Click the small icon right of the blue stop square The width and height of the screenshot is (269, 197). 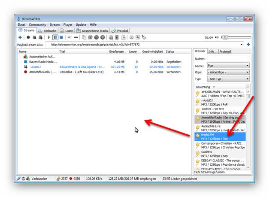70,37
